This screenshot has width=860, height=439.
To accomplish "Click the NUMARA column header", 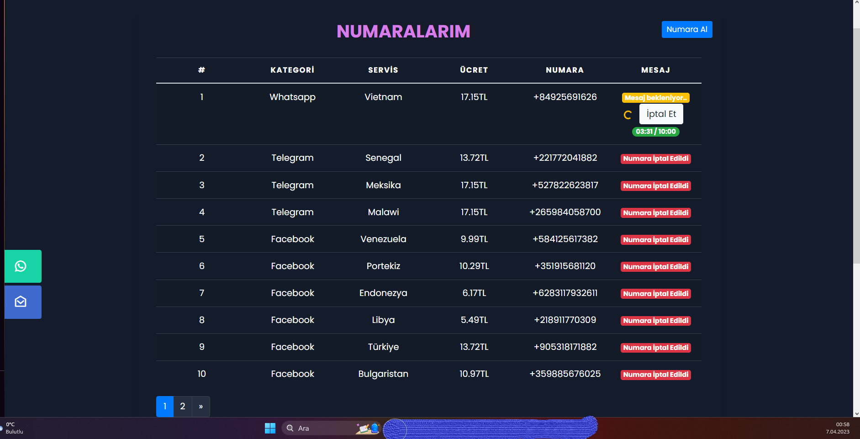I will click(x=565, y=70).
